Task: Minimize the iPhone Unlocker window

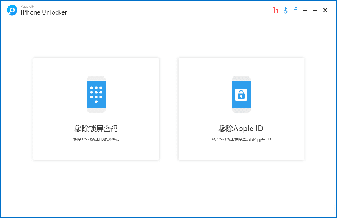Action: click(315, 10)
